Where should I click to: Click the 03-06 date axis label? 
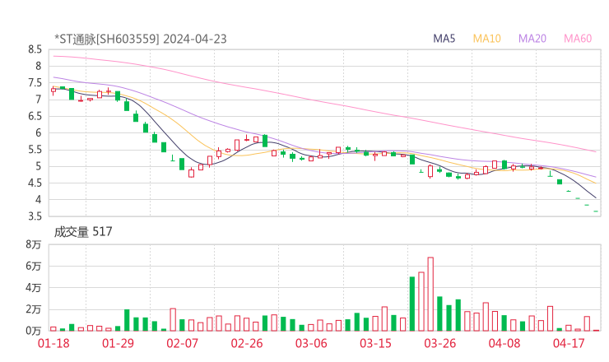[311, 343]
